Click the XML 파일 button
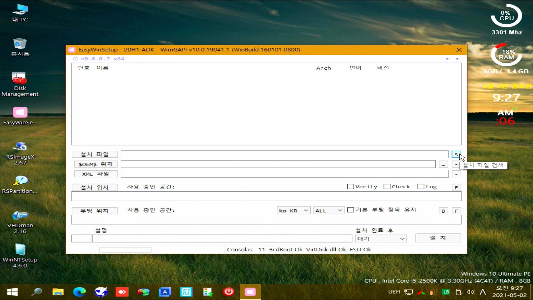533x300 pixels. 95,174
